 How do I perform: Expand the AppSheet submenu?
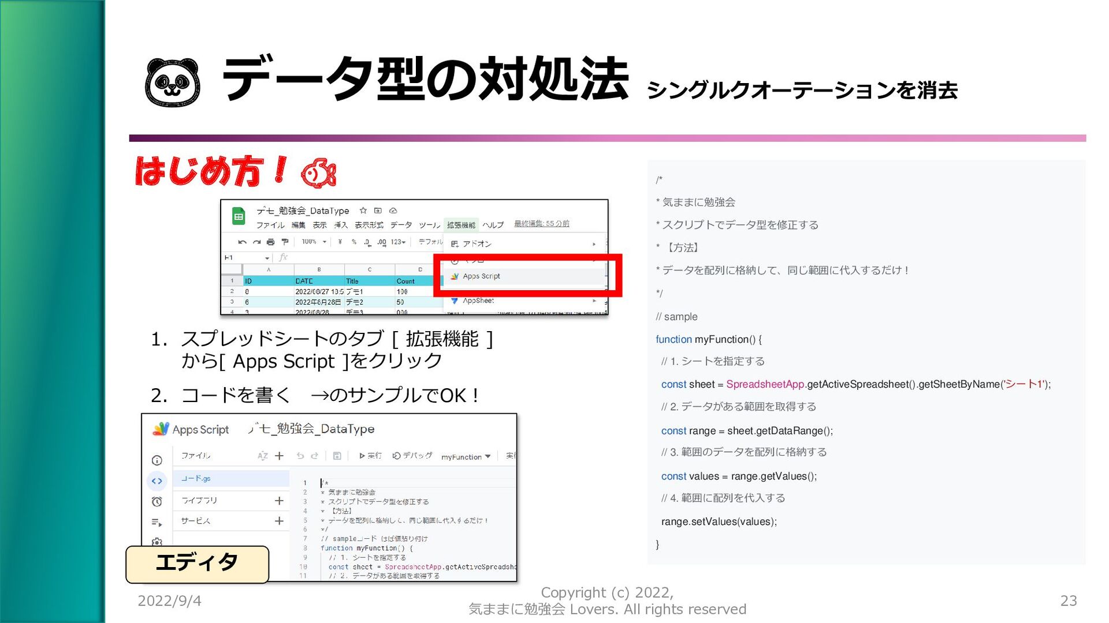(524, 301)
